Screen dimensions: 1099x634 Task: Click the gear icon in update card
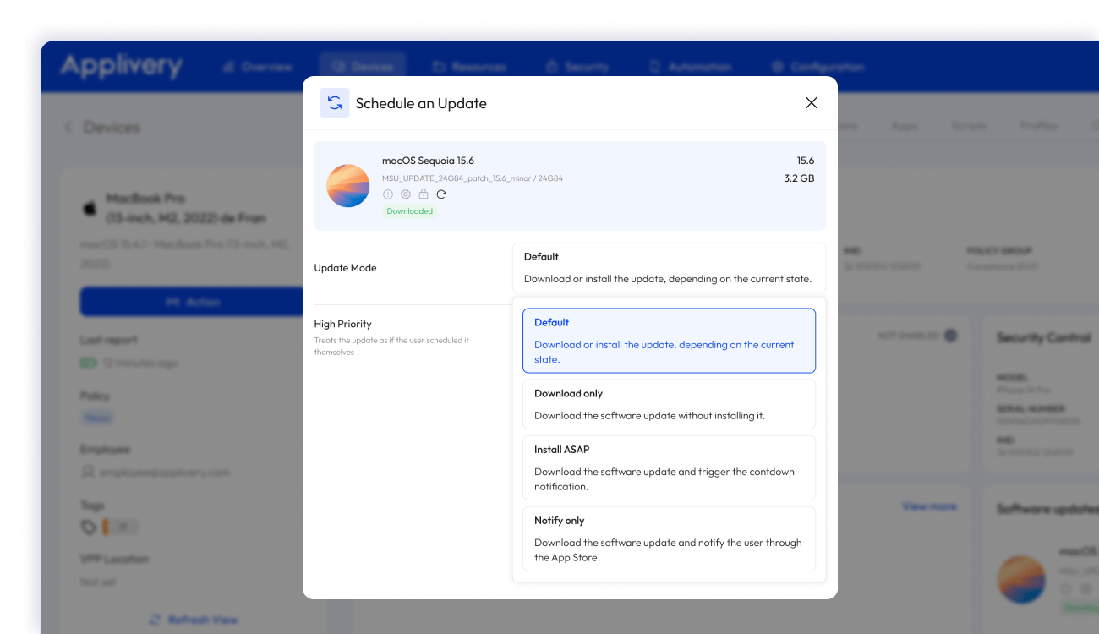click(x=406, y=194)
